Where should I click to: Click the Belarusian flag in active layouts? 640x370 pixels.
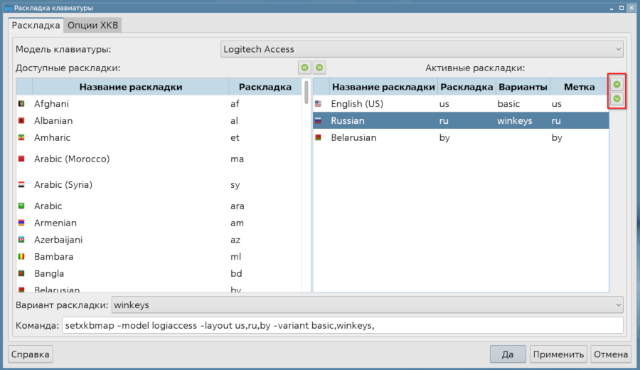(x=318, y=137)
